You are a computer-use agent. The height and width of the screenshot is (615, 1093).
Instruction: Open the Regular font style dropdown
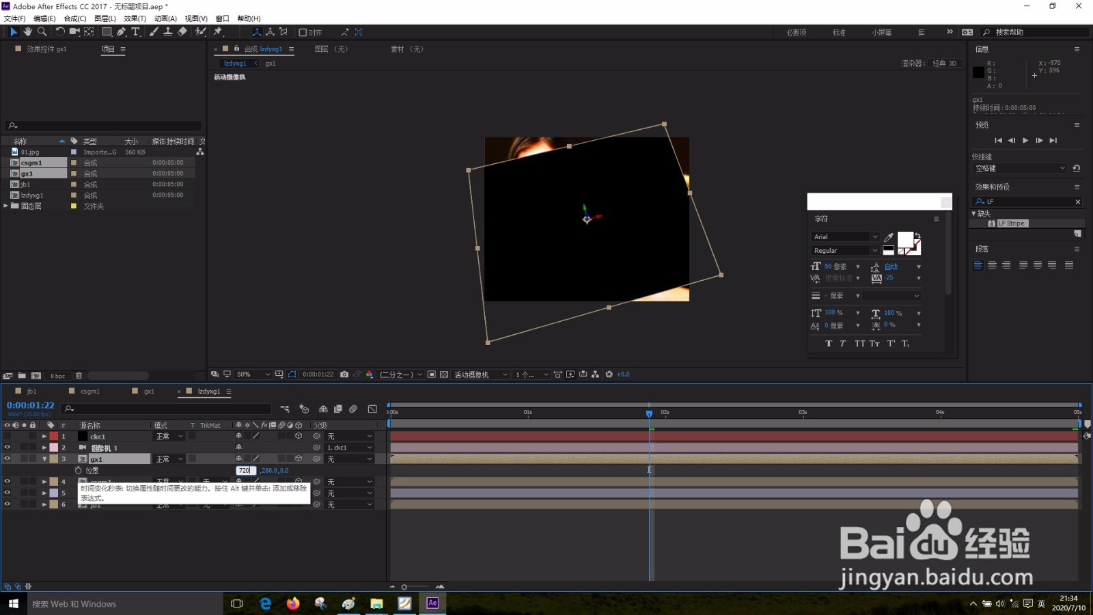[x=845, y=251]
